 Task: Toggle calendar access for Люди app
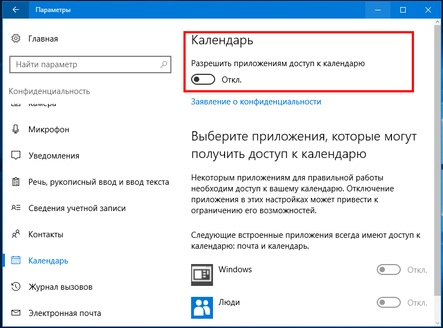[x=388, y=303]
